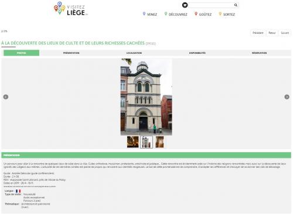Open the DÉCOUVREZ menu

click(x=178, y=15)
